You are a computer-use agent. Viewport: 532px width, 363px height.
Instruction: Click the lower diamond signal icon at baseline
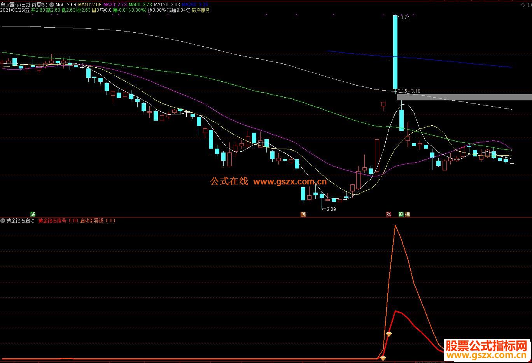pyautogui.click(x=383, y=358)
